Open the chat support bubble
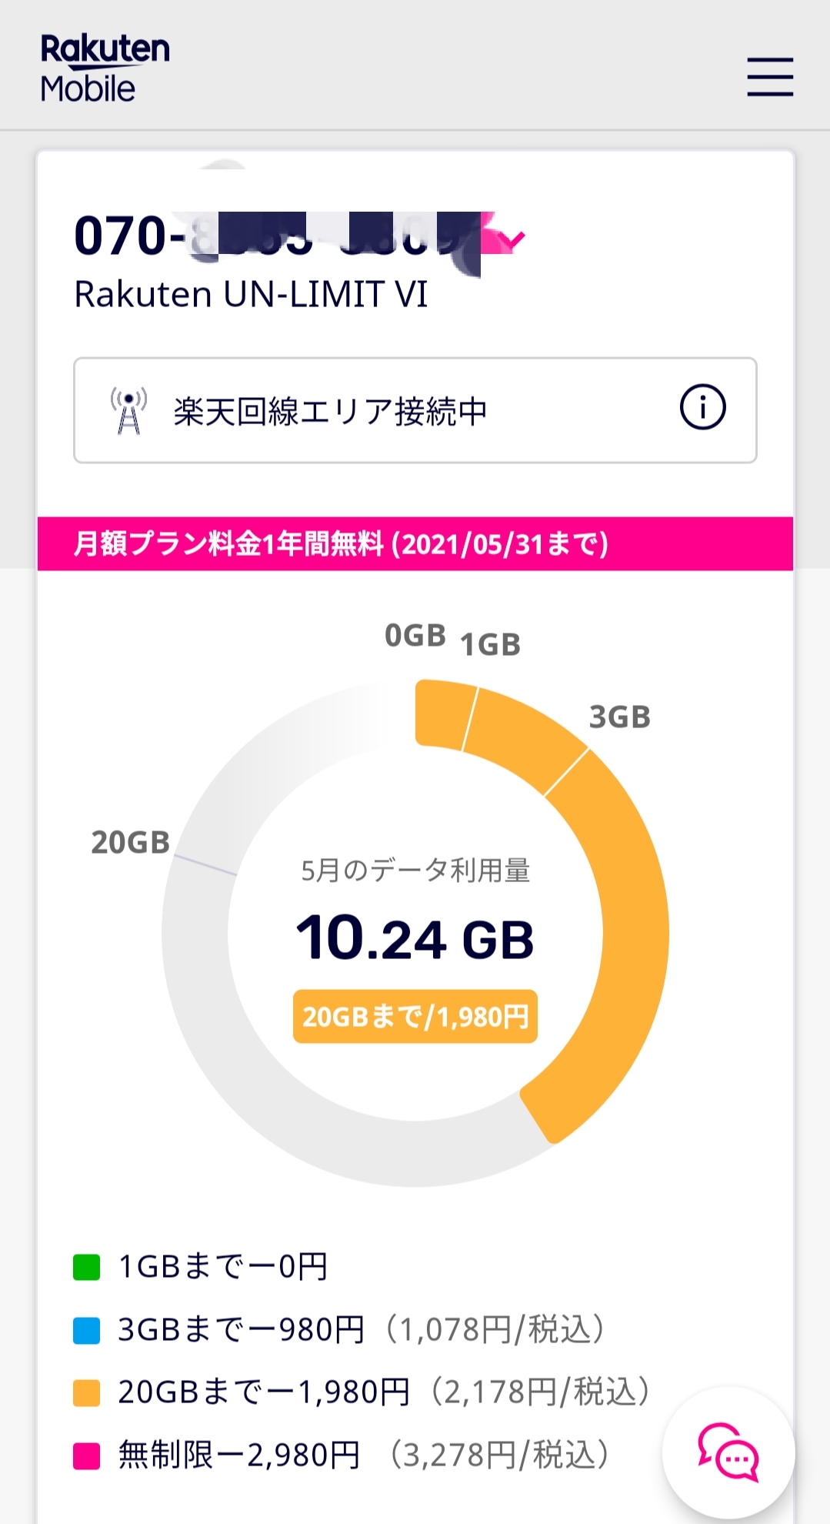This screenshot has width=830, height=1524. point(728,1452)
